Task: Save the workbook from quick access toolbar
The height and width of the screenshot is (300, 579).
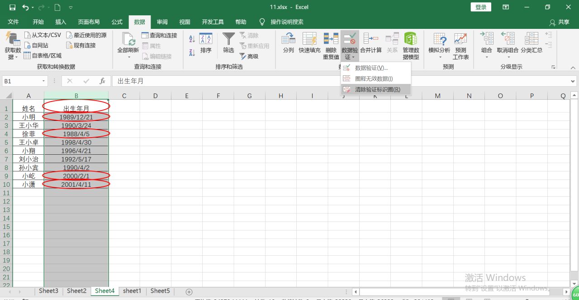Action: tap(12, 7)
